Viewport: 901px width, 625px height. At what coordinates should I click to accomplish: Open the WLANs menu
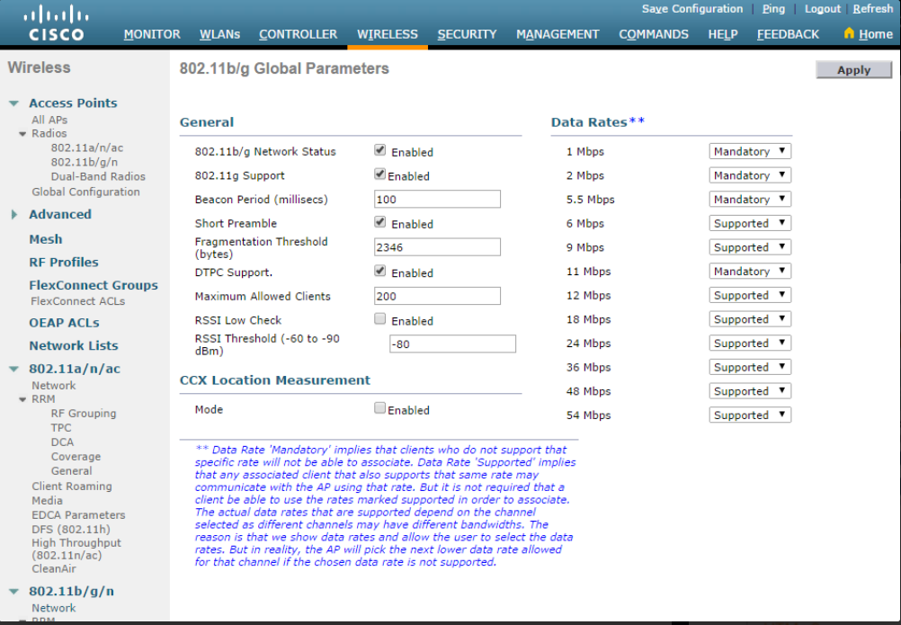pos(219,34)
